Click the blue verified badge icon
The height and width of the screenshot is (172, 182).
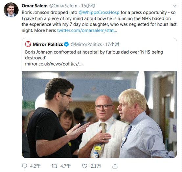[66, 44]
